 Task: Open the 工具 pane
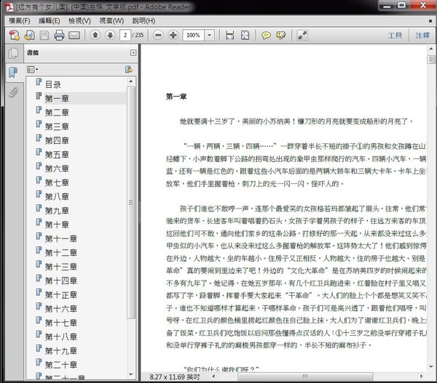(x=395, y=35)
